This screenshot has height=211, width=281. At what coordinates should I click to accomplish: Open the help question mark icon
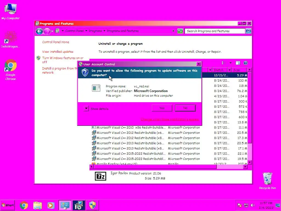click(x=246, y=63)
